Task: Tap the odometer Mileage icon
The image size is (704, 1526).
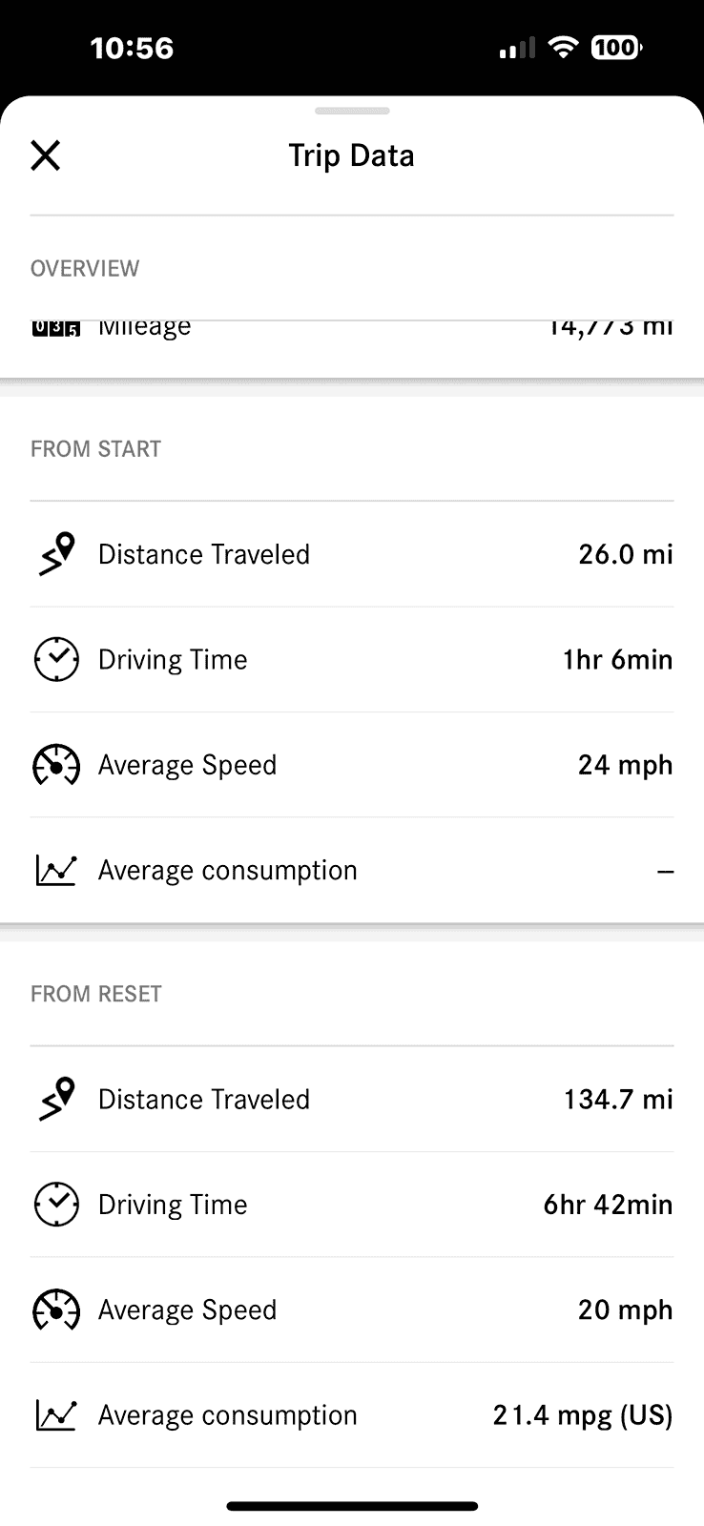Action: (x=56, y=329)
